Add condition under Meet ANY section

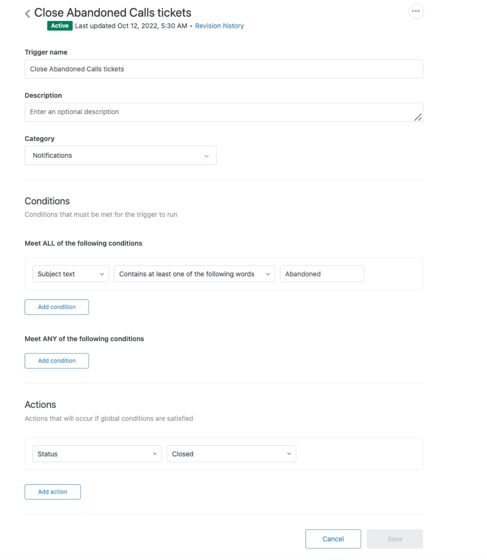click(x=57, y=361)
